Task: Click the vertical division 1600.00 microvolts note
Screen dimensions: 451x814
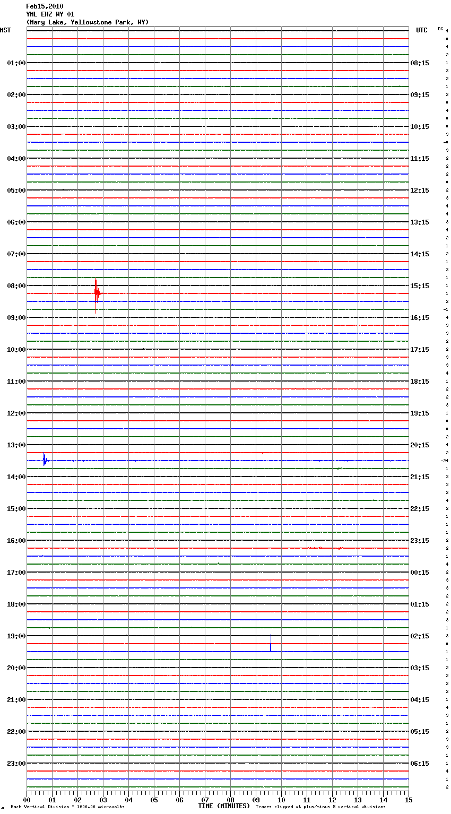Action: tap(67, 807)
